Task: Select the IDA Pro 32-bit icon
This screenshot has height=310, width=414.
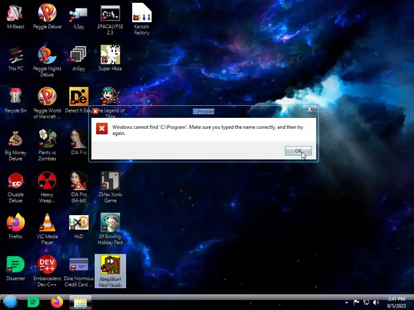Action: (78, 142)
